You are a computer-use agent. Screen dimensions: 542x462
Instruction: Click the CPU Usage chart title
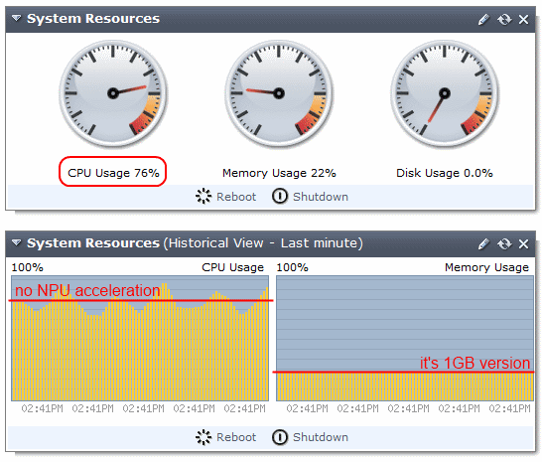click(x=232, y=267)
